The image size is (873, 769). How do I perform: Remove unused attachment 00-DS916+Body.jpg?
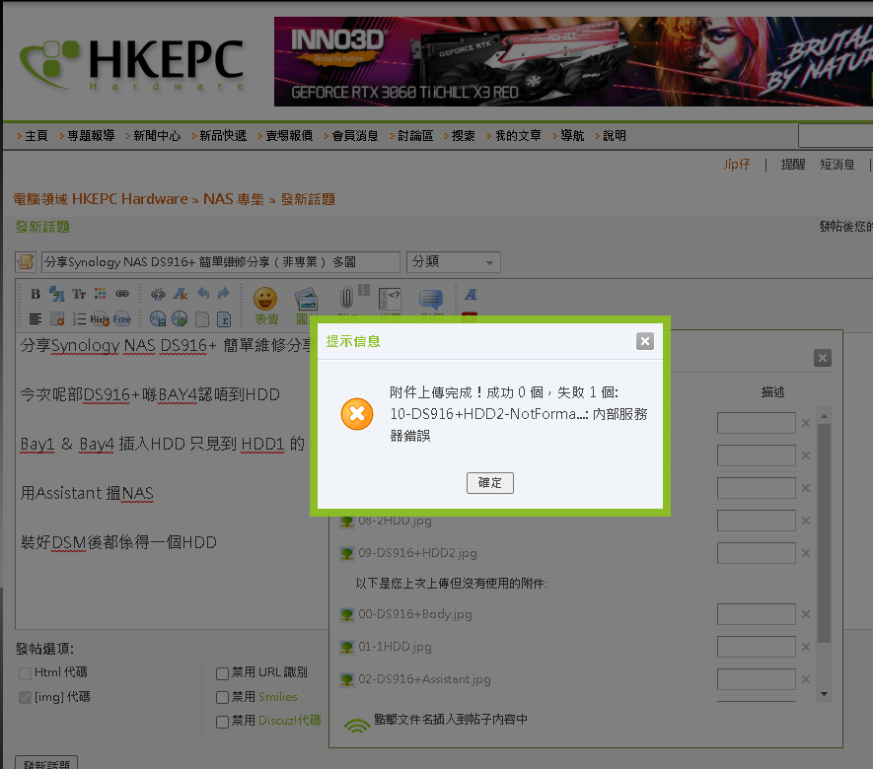tap(805, 614)
